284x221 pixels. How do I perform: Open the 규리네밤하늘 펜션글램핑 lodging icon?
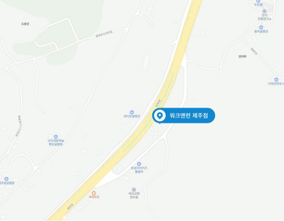pos(56,137)
